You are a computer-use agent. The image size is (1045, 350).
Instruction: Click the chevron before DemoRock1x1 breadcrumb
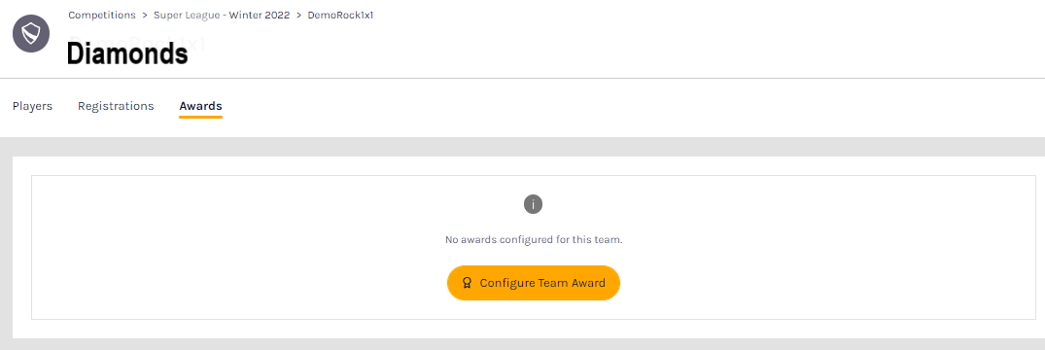[x=298, y=15]
